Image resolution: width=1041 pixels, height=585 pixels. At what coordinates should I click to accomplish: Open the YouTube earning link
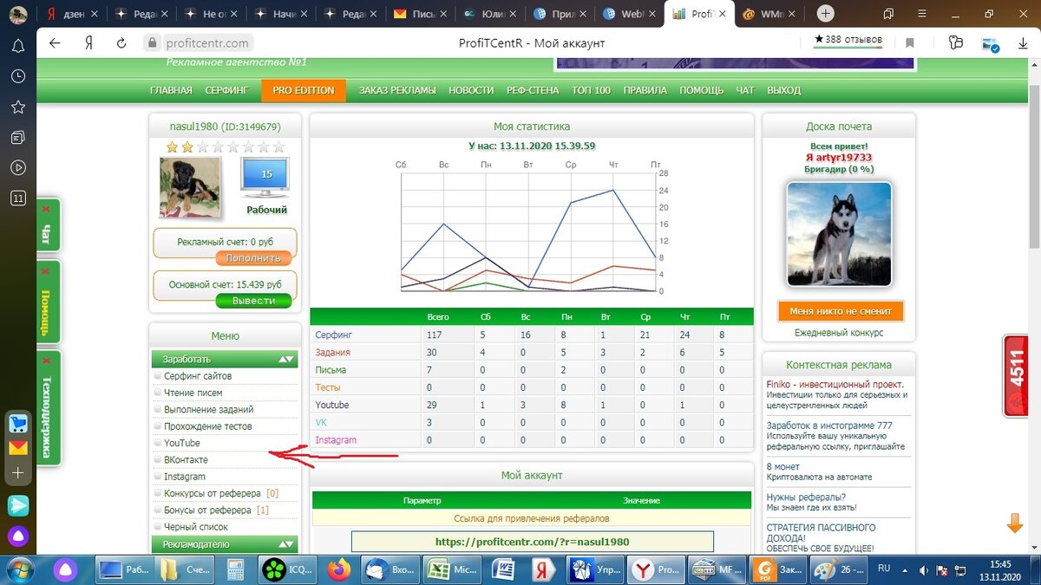(x=182, y=443)
